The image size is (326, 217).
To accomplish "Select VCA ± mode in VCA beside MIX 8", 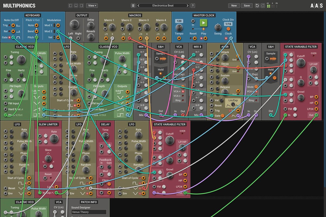I will [x=183, y=96].
